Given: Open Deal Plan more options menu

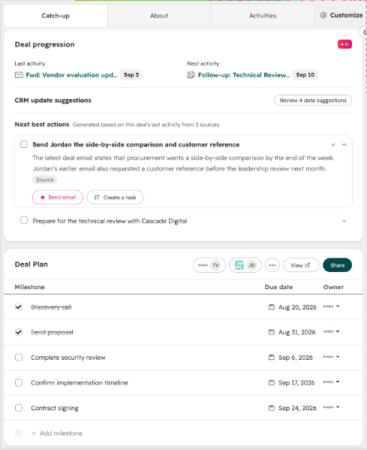Looking at the screenshot, I should click(272, 265).
